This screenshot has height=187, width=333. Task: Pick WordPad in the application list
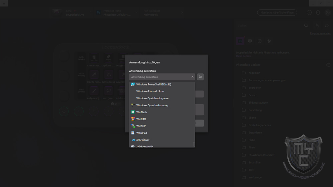(162, 133)
